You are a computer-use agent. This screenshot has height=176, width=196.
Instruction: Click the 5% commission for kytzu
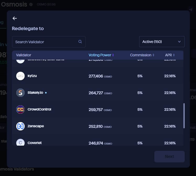click(140, 76)
